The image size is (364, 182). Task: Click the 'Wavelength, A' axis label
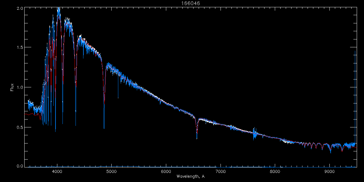(x=190, y=176)
